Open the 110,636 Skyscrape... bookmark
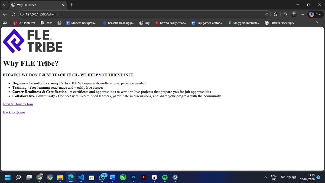 point(280,23)
